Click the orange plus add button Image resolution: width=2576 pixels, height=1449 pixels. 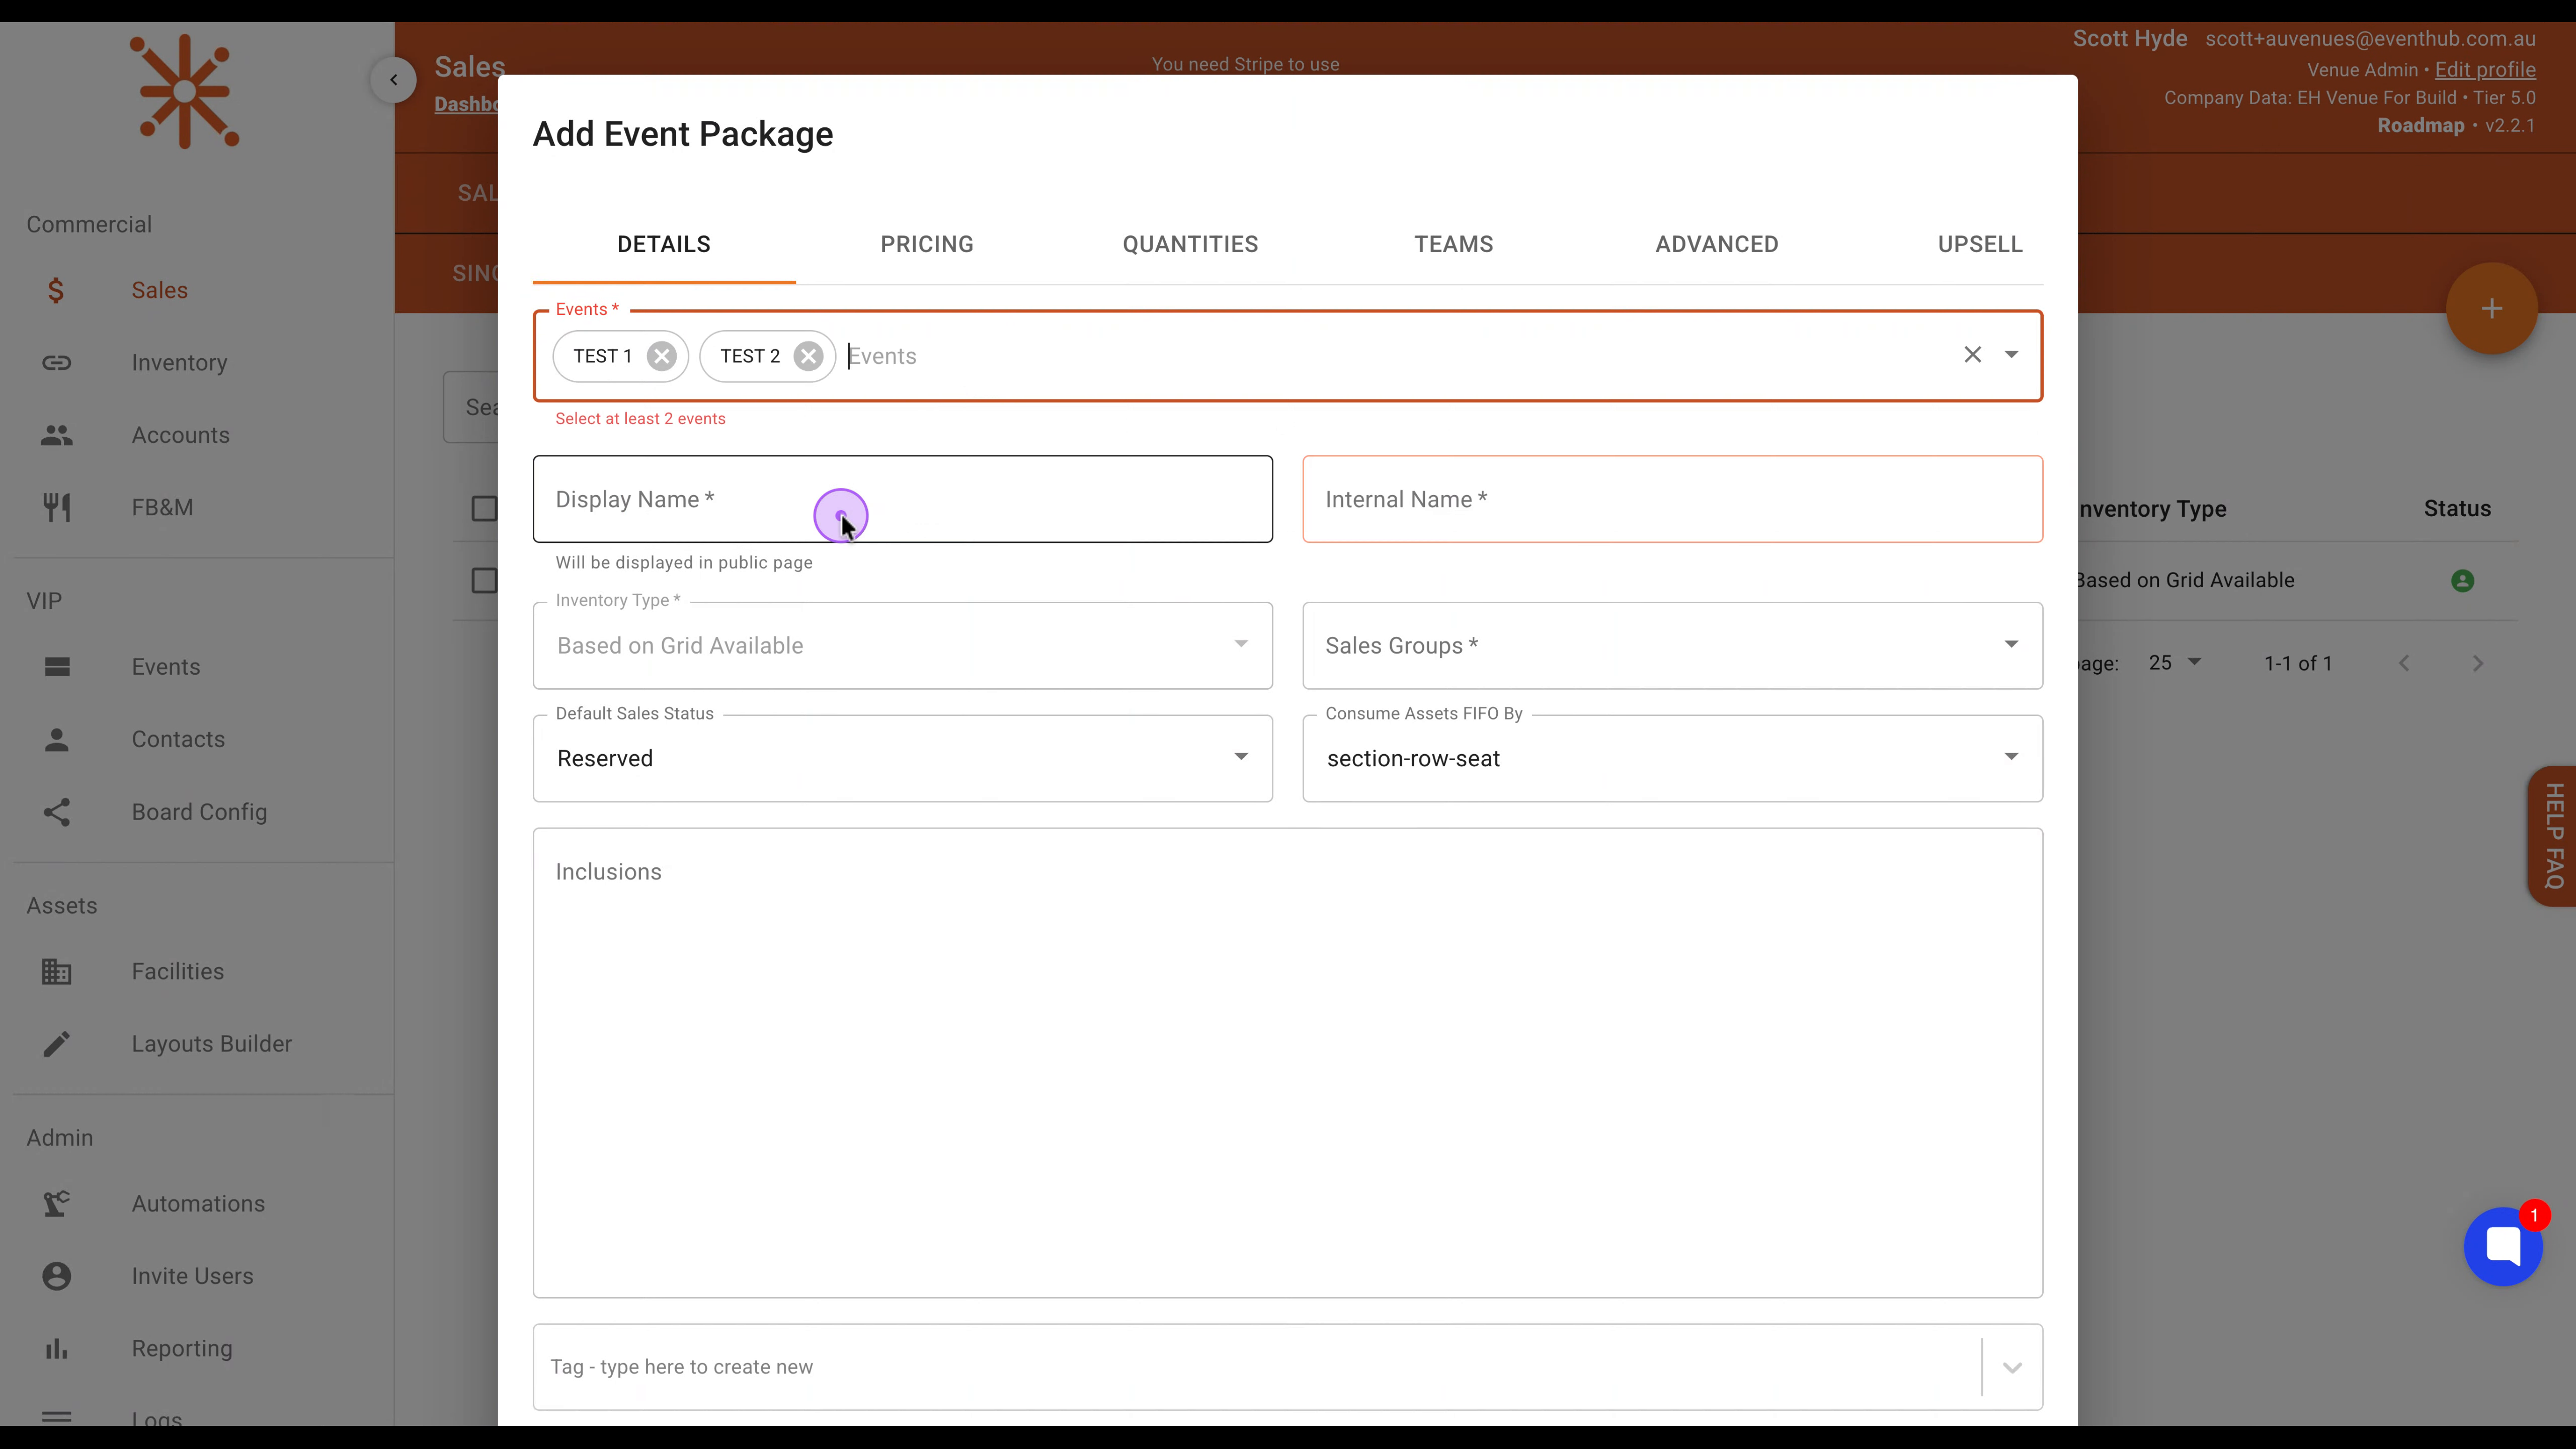(x=2491, y=309)
